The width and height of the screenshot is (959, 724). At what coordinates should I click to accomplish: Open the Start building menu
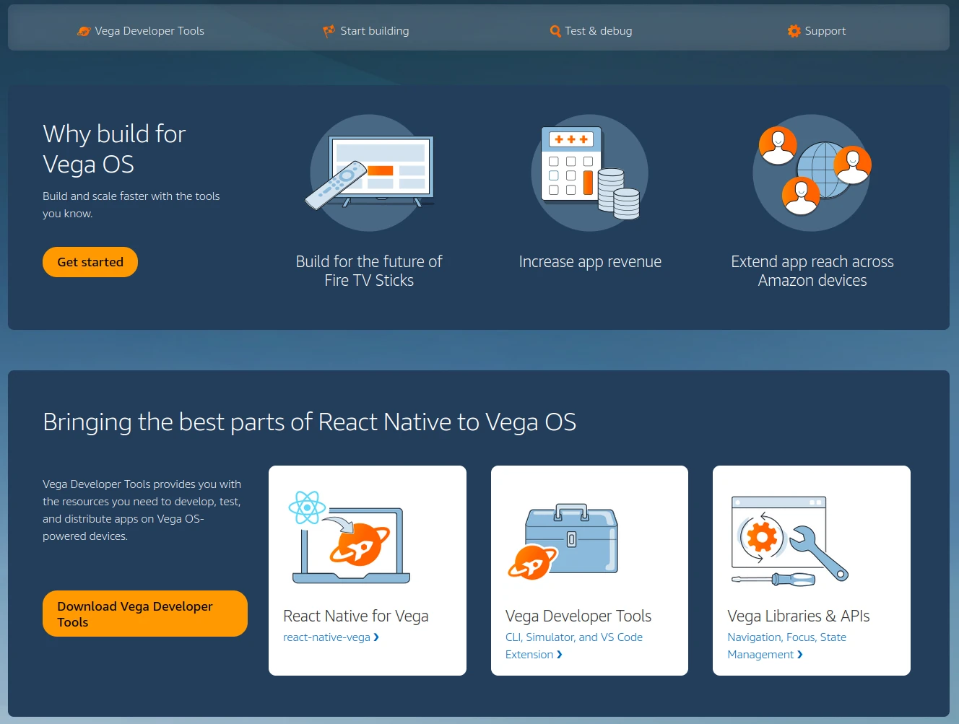tap(374, 31)
